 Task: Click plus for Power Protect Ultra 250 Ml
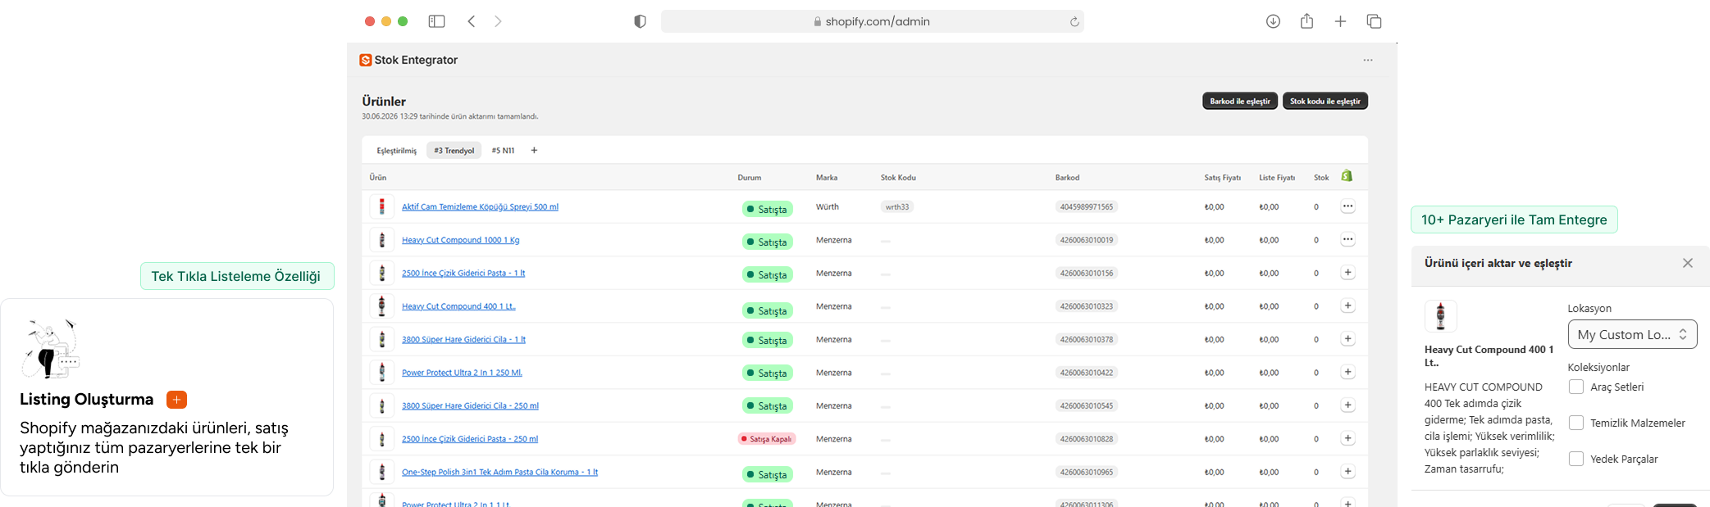pos(1347,372)
